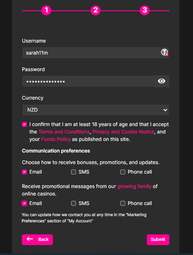The image size is (193, 255).
Task: Open the NZD currency dropdown
Action: point(95,110)
